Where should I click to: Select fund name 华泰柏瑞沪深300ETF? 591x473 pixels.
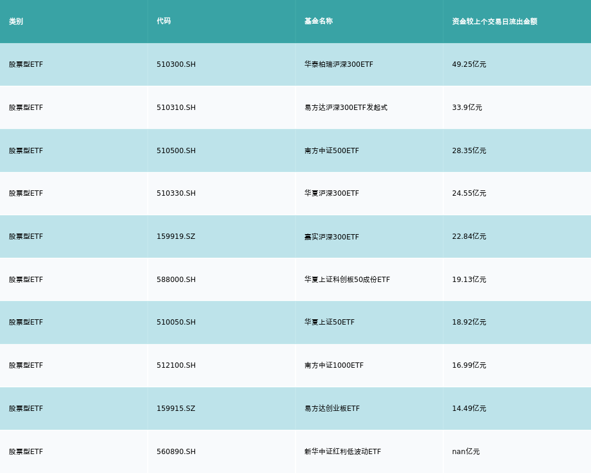pyautogui.click(x=339, y=64)
